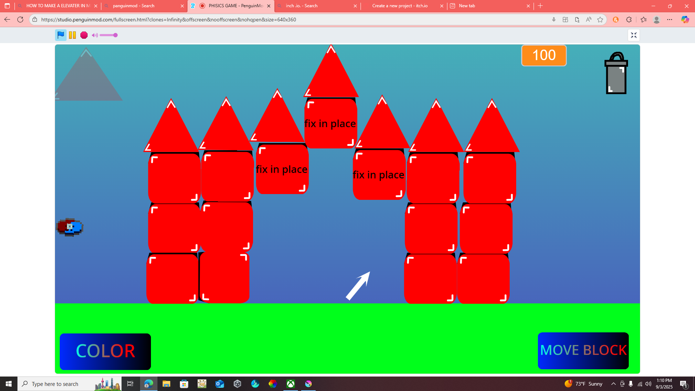This screenshot has width=695, height=391.
Task: Exit fullscreen with the shrink icon
Action: 633,35
